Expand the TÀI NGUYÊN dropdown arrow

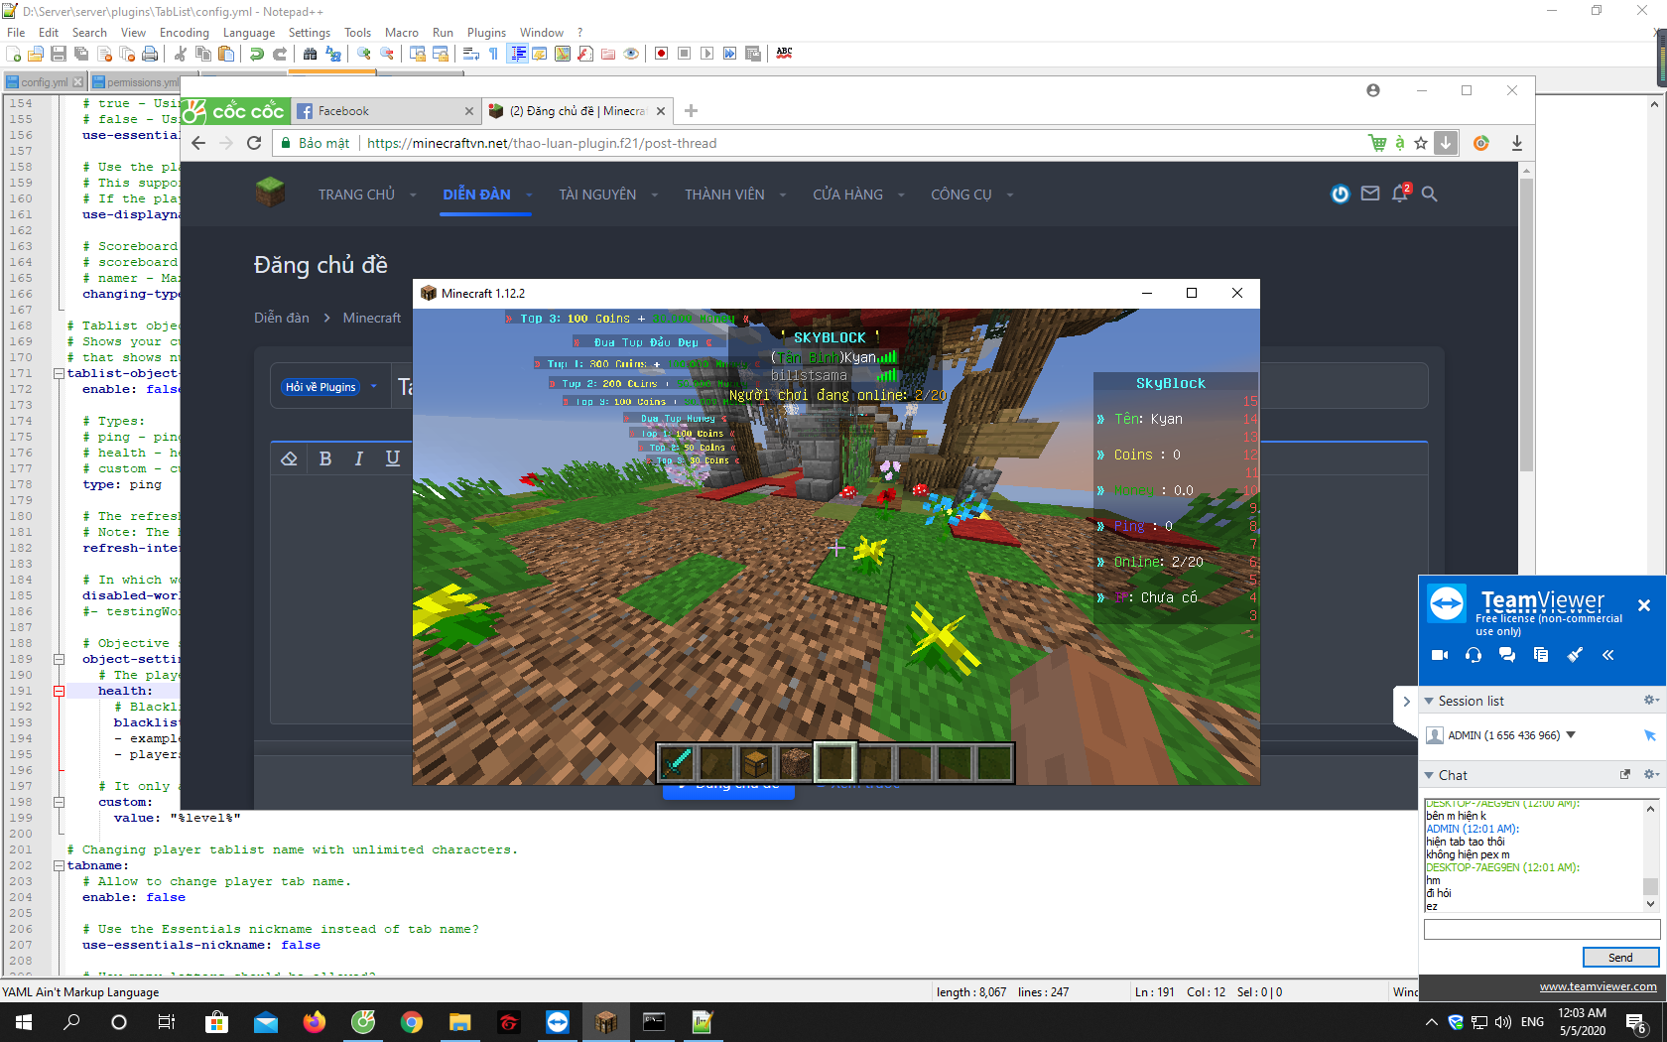point(655,195)
